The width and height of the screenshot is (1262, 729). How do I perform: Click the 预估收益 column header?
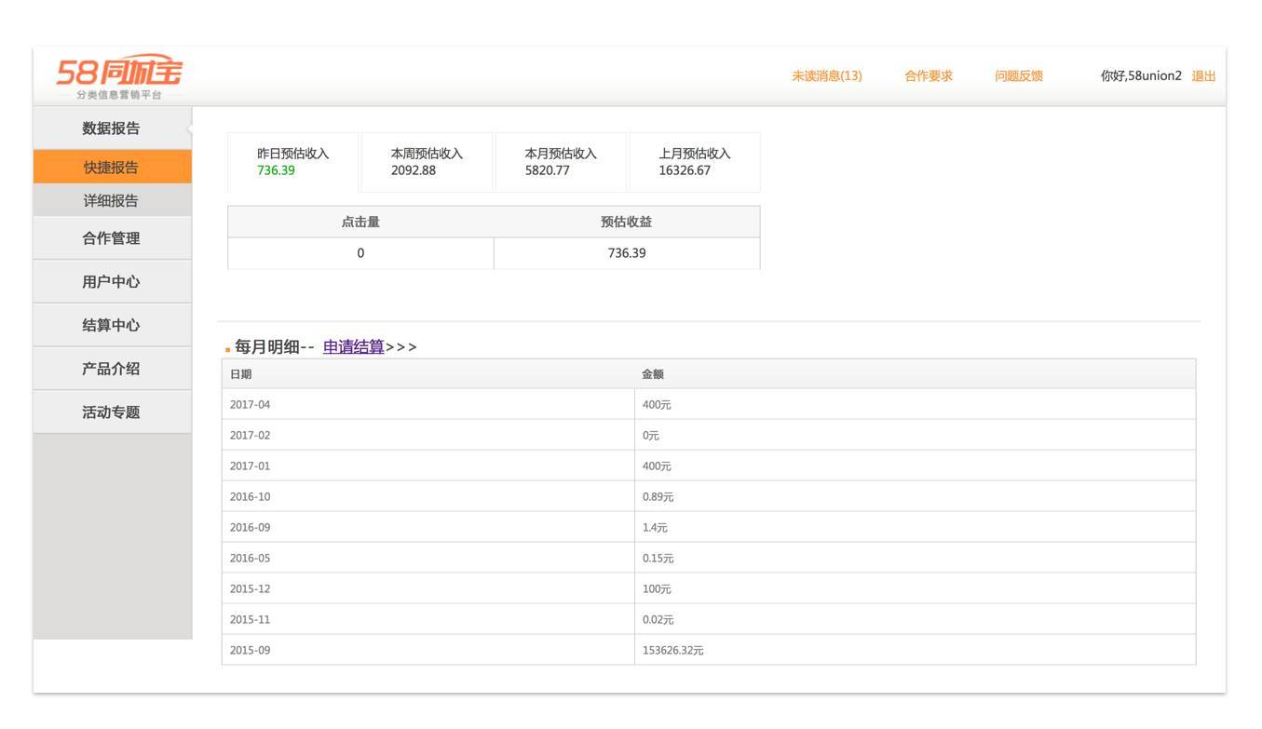627,222
